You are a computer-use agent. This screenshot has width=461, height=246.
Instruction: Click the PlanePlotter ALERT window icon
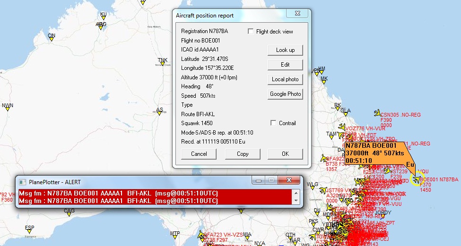click(22, 182)
